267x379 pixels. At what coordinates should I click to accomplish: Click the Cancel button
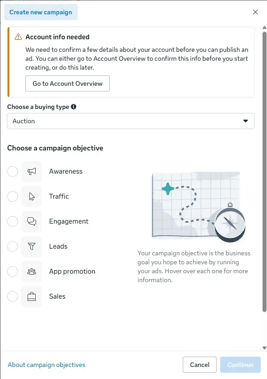pyautogui.click(x=199, y=365)
